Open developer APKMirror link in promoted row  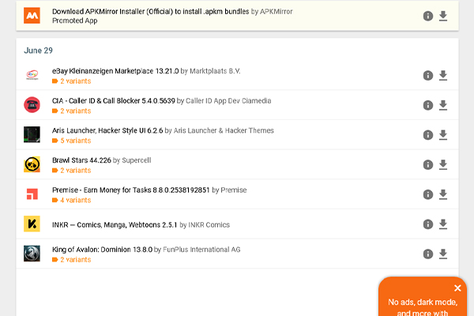pyautogui.click(x=276, y=12)
